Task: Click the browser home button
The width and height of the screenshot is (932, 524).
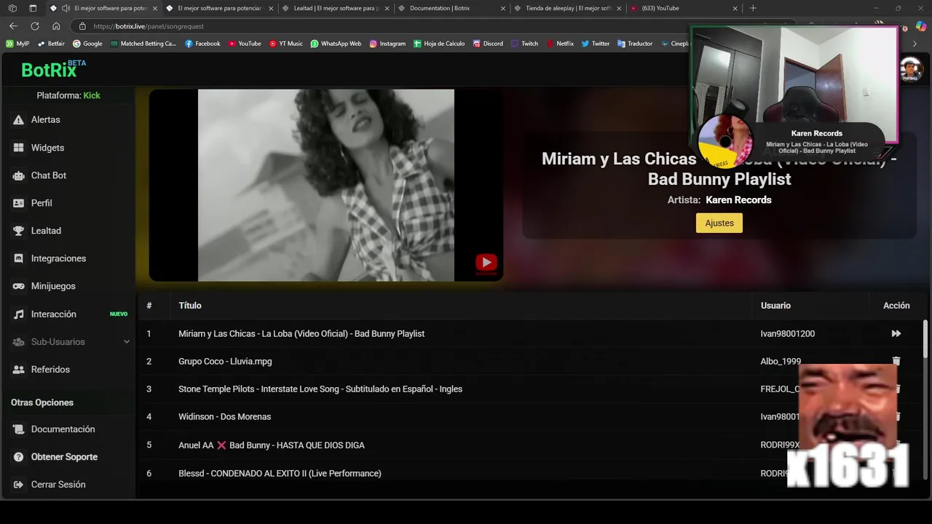Action: (56, 26)
